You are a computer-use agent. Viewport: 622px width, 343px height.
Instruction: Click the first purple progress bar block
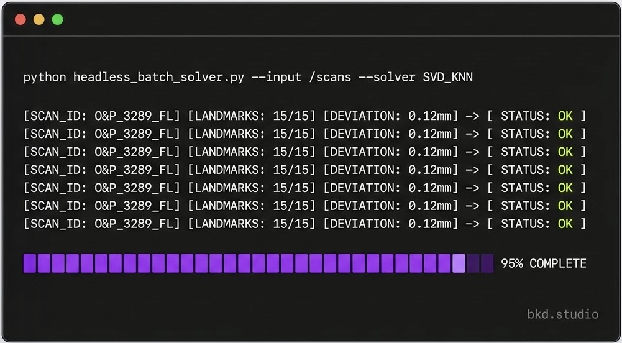pyautogui.click(x=30, y=263)
